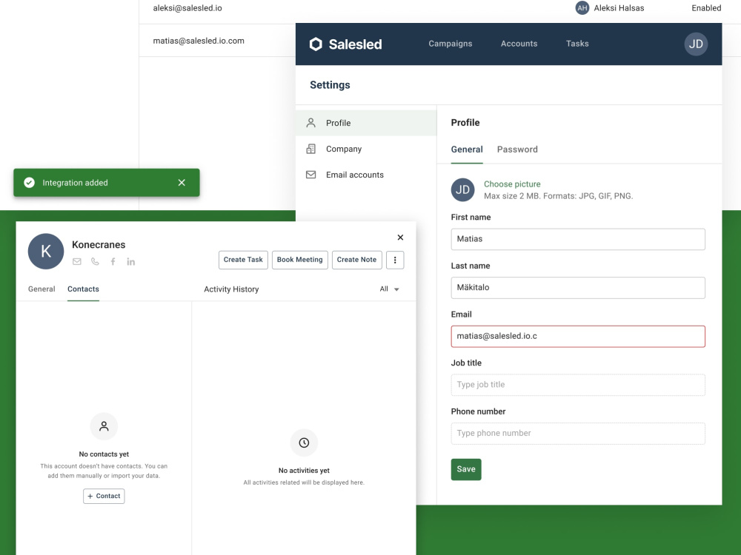Click the Choose picture link
Viewport: 741px width, 555px height.
pos(512,184)
